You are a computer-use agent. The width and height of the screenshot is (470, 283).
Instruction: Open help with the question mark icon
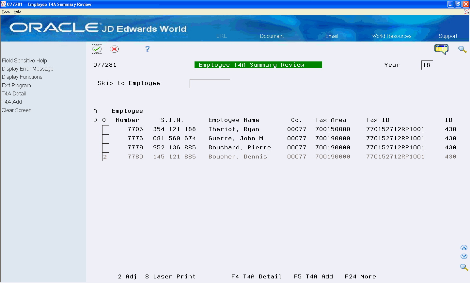[148, 49]
